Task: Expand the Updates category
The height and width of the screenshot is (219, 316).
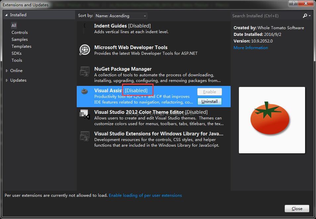Action: pyautogui.click(x=7, y=80)
